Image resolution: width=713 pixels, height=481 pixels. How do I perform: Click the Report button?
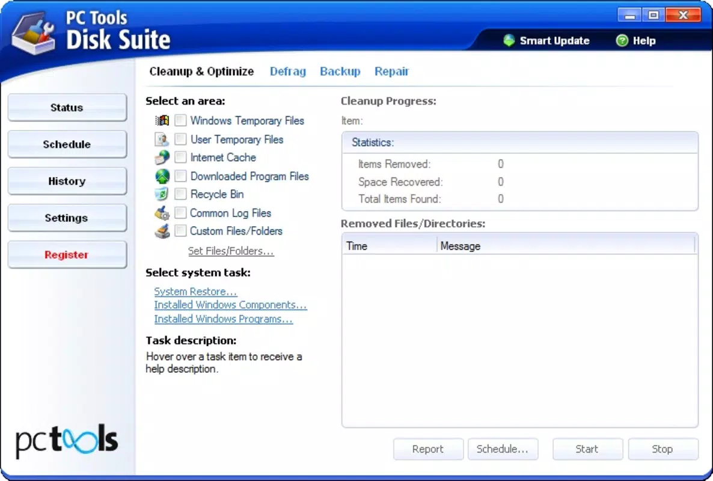click(428, 449)
